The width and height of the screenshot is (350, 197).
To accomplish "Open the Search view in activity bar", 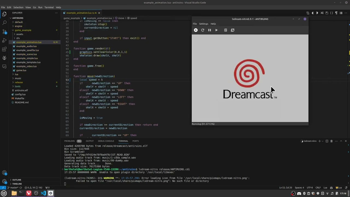I will pyautogui.click(x=4, y=23).
